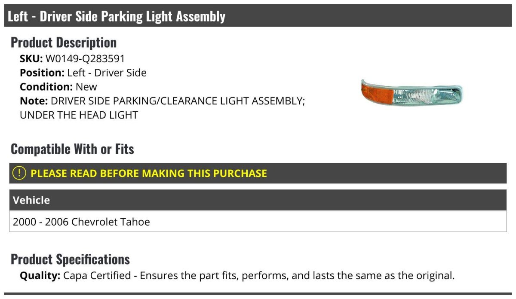This screenshot has width=516, height=299.
Task: Click the exclamation warning circle icon
Action: [x=19, y=173]
